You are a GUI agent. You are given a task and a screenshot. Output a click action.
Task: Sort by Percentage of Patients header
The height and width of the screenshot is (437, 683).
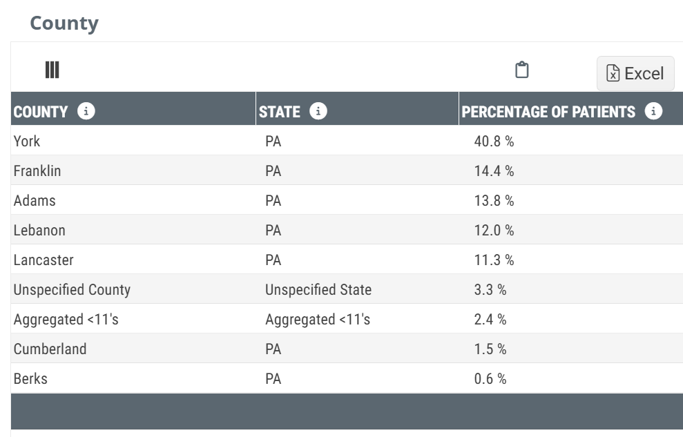point(548,112)
